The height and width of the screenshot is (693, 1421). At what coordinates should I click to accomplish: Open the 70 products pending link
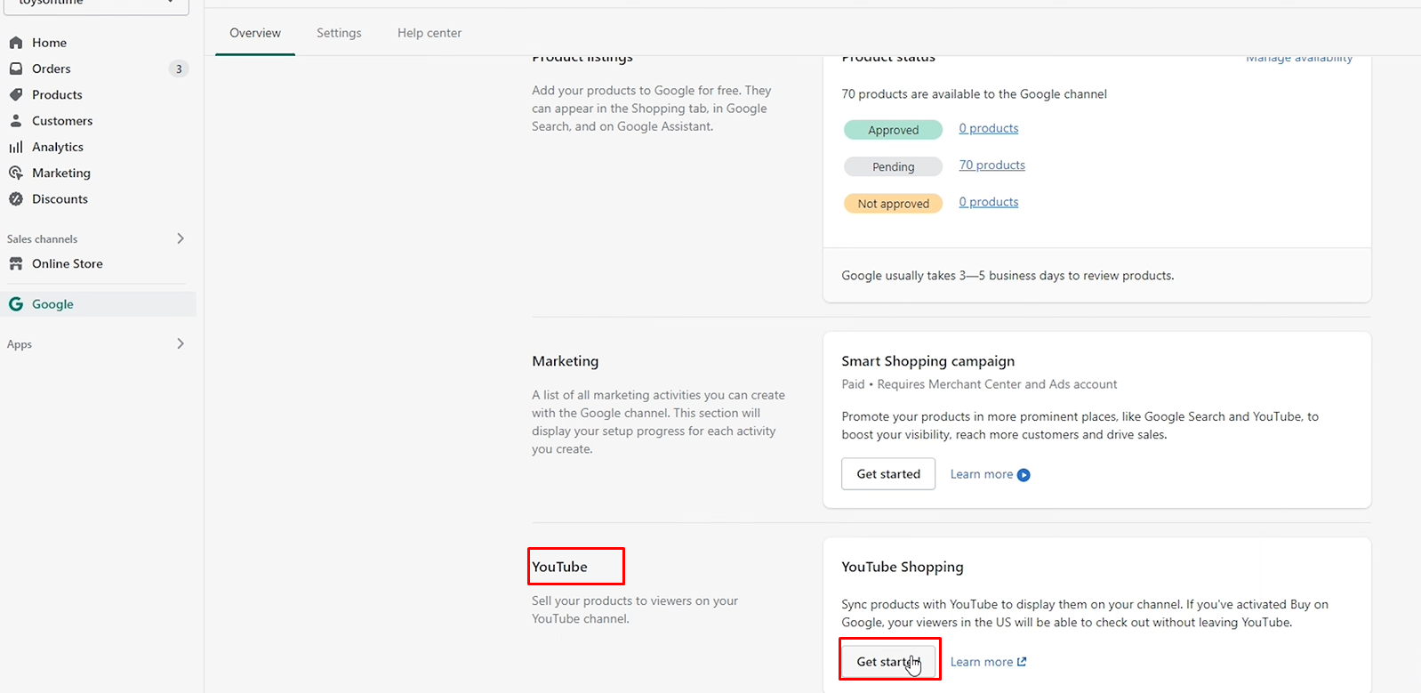tap(991, 165)
